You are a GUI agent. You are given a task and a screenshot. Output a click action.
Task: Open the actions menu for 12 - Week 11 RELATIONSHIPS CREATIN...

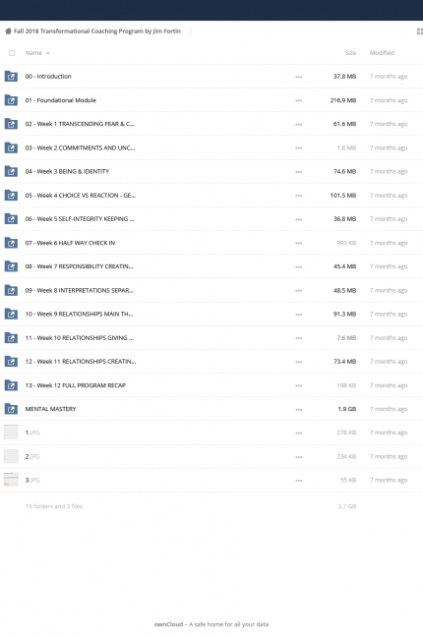(299, 362)
